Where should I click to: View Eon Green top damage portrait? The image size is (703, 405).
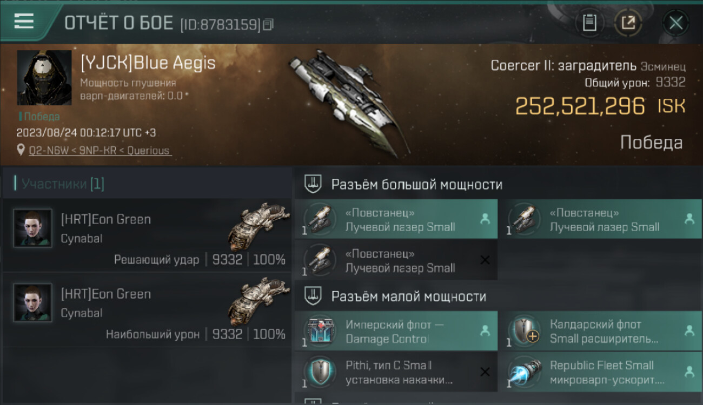click(x=32, y=302)
